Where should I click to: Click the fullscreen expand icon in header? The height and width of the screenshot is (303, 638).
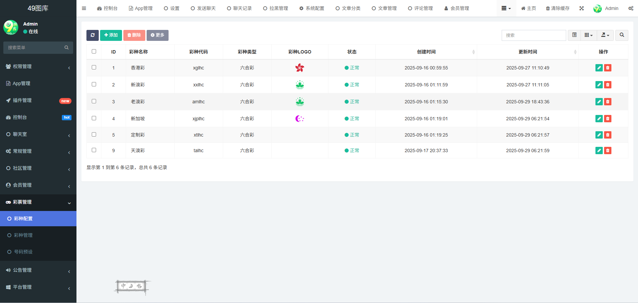(581, 8)
